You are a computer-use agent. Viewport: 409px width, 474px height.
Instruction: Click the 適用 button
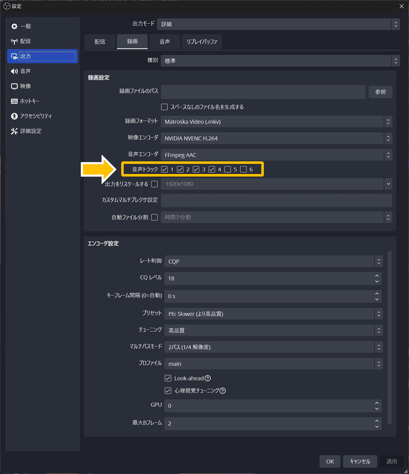pyautogui.click(x=392, y=462)
